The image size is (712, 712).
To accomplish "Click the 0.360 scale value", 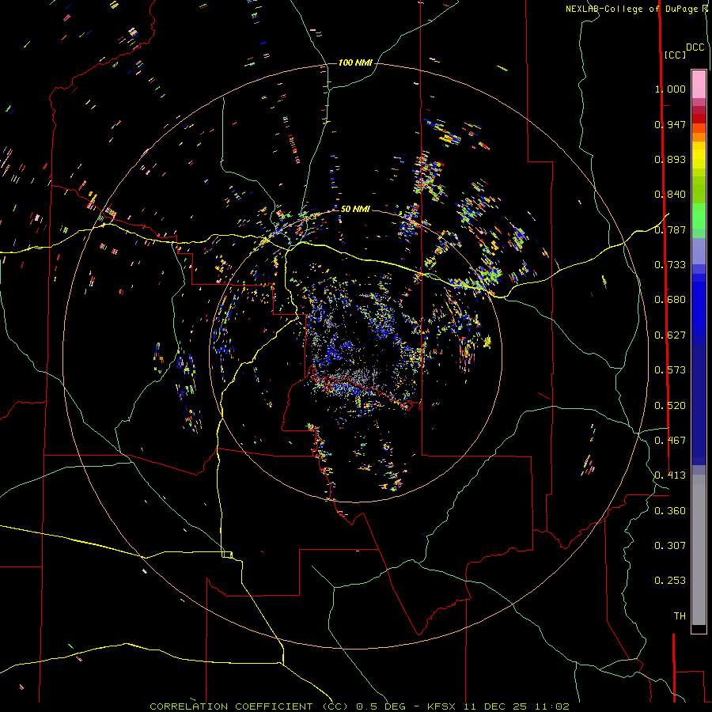I will 670,511.
